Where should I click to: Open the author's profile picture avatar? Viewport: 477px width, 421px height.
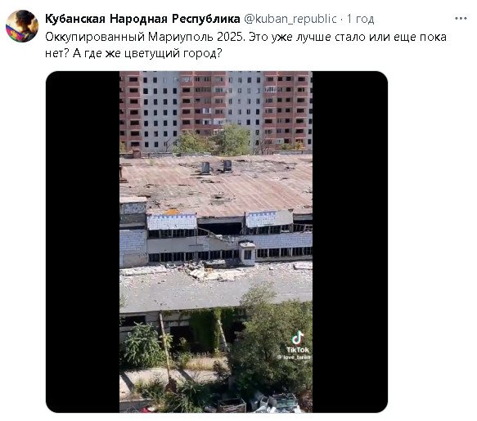(22, 26)
